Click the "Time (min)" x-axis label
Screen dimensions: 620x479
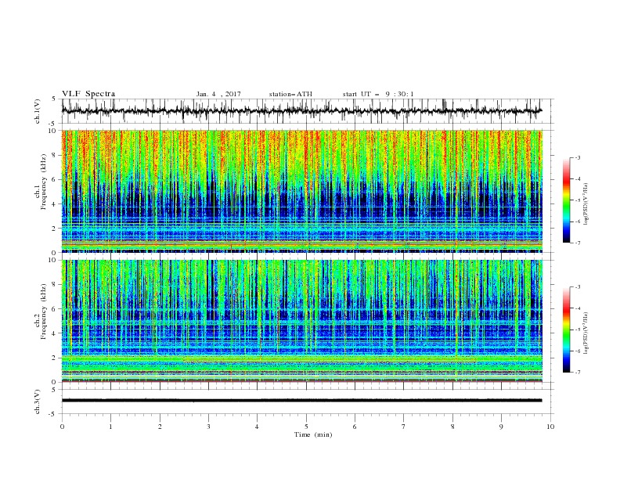pos(313,434)
